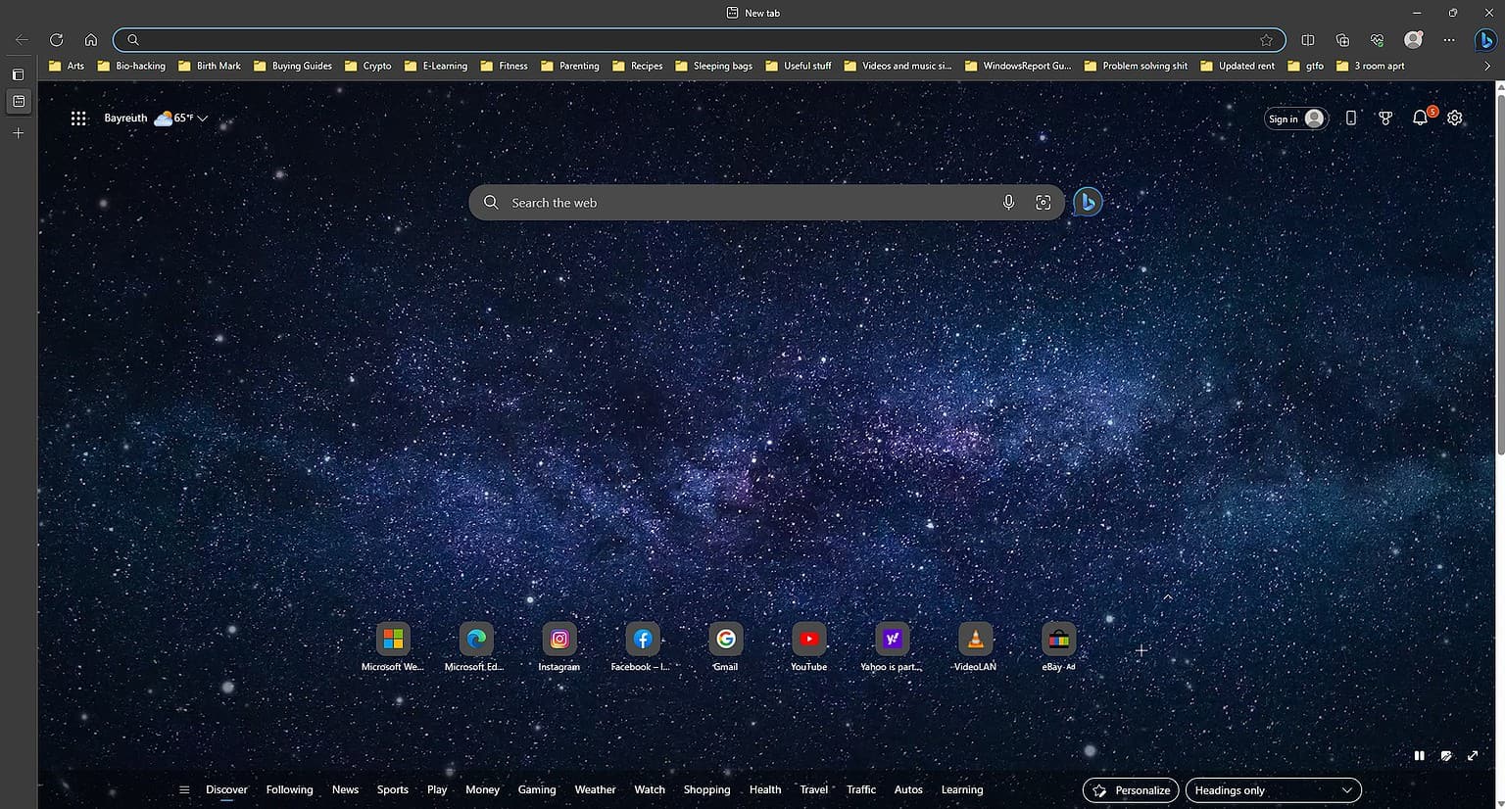Start a voice search with the microphone
This screenshot has width=1505, height=809.
[x=1008, y=202]
